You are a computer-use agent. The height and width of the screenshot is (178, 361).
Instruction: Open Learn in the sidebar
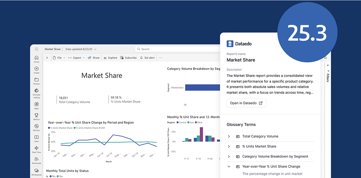[36, 139]
